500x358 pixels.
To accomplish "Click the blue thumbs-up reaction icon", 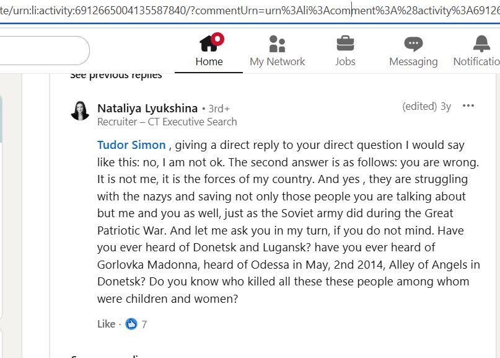I will (131, 324).
